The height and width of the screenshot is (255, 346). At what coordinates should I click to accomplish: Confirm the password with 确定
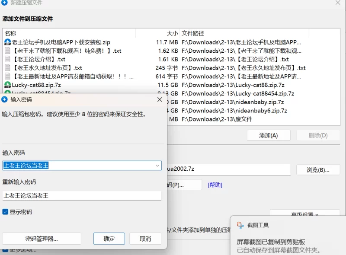click(x=109, y=239)
